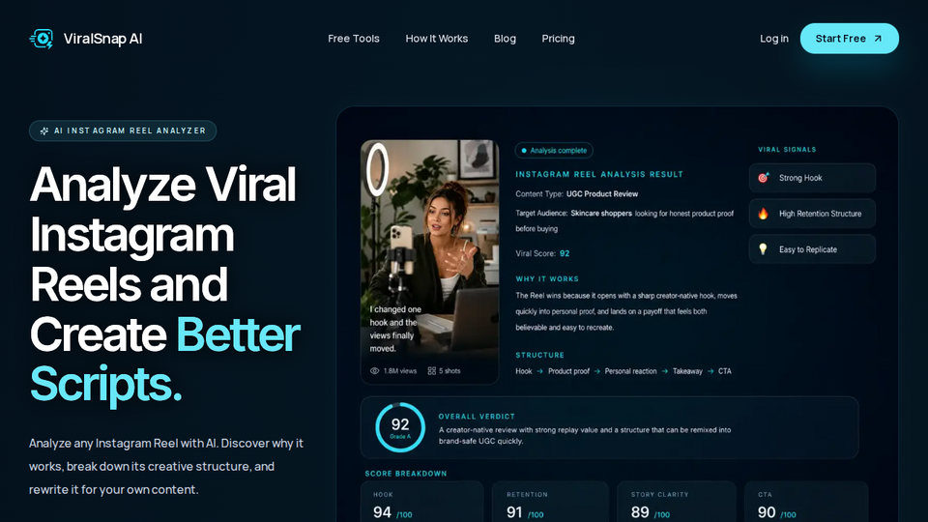Click 'CTA' structure flow step
928x522 pixels.
[x=725, y=371]
